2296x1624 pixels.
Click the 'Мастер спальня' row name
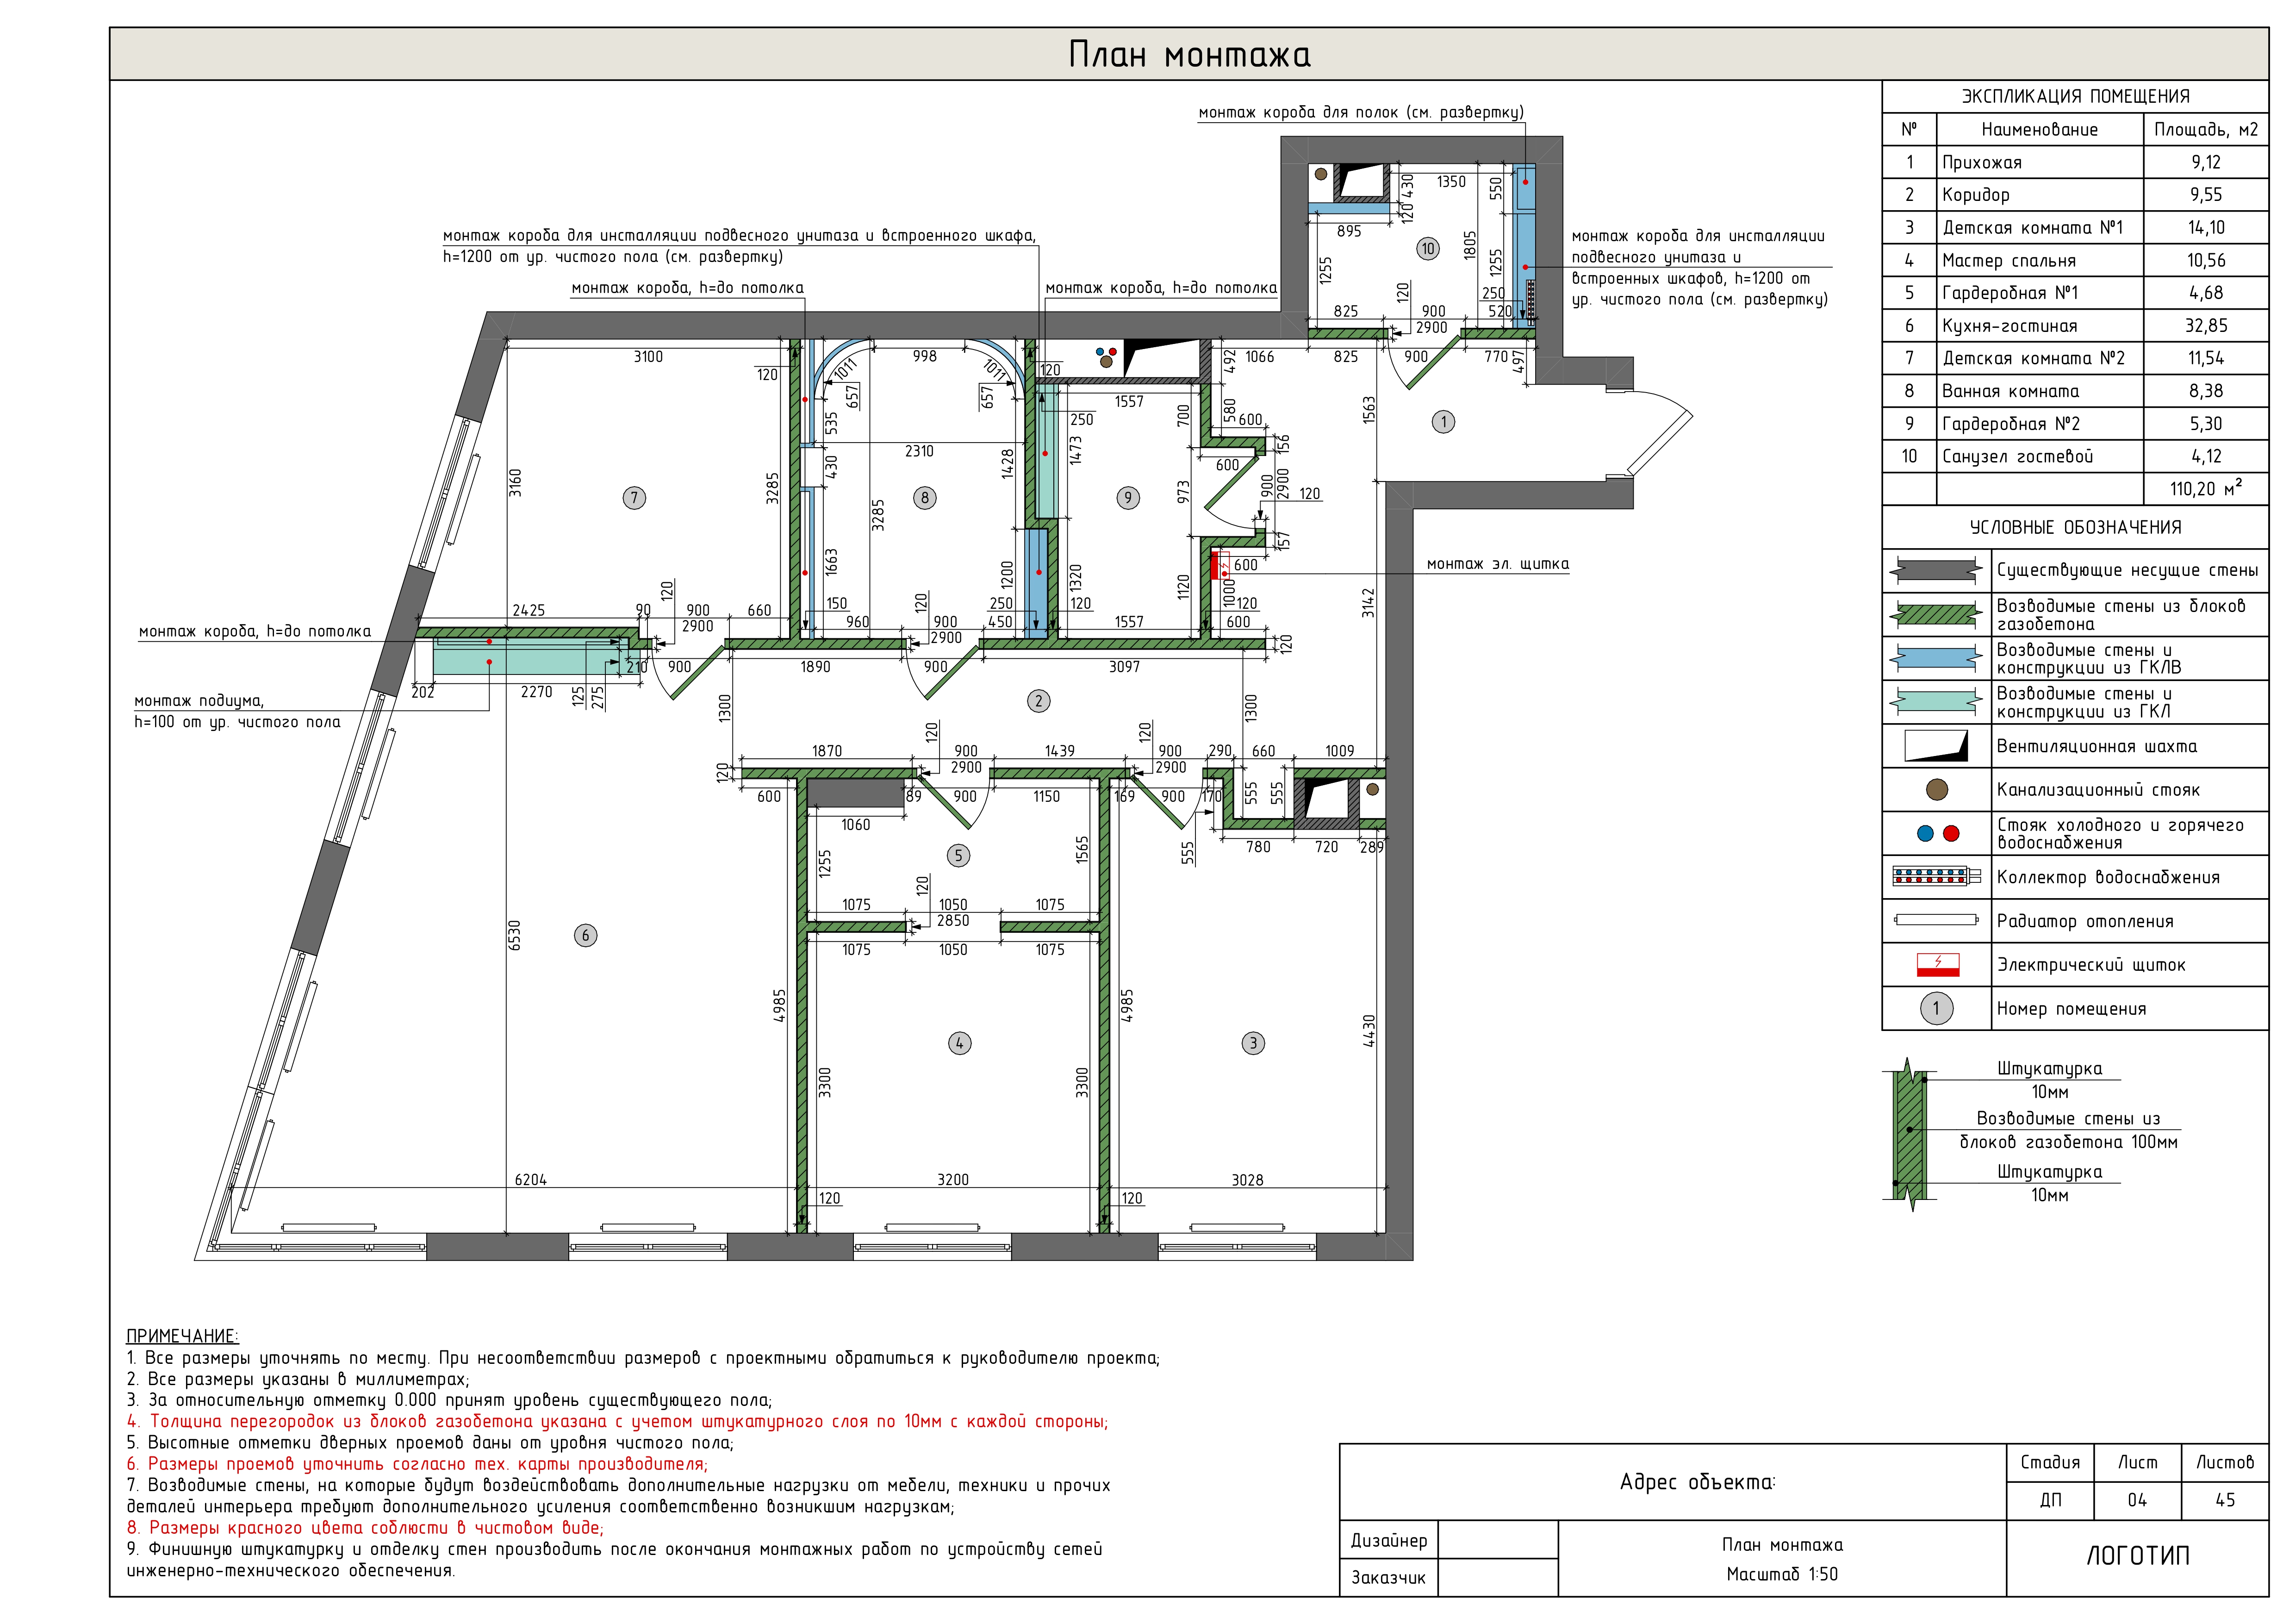2008,260
